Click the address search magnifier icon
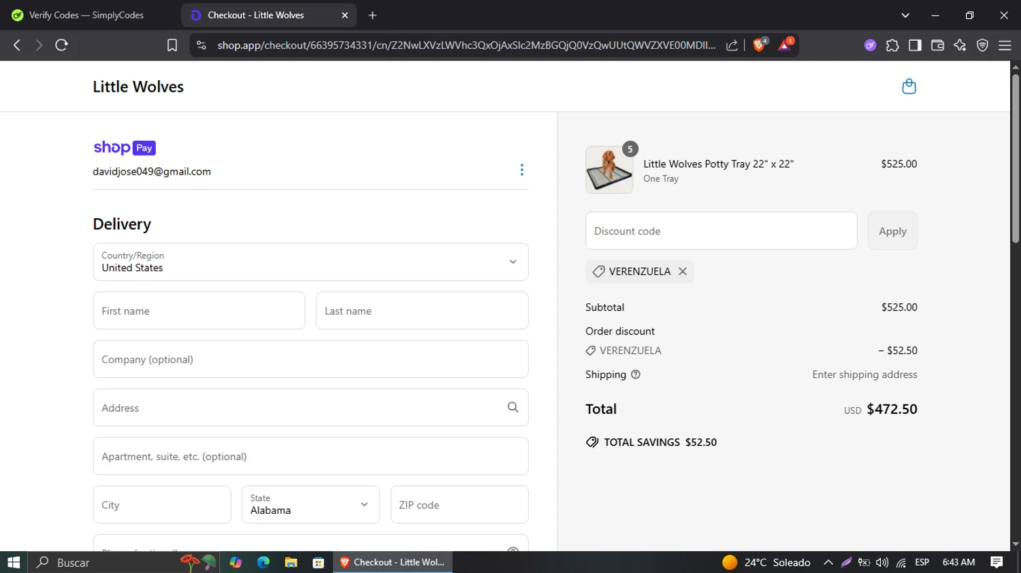The width and height of the screenshot is (1021, 573). [x=513, y=407]
